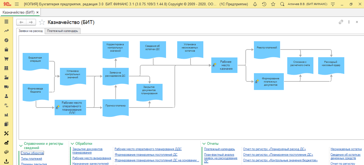Click the back navigation arrow button
This screenshot has height=165, width=364.
point(21,22)
